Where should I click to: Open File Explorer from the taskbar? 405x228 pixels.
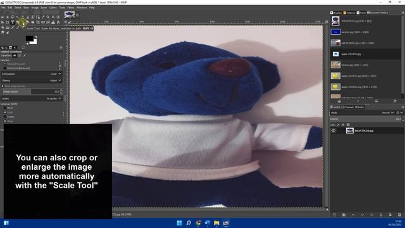[x=216, y=223]
